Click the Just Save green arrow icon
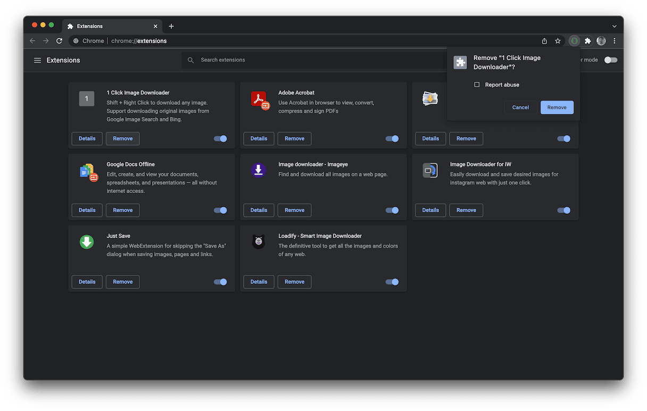 click(x=87, y=242)
